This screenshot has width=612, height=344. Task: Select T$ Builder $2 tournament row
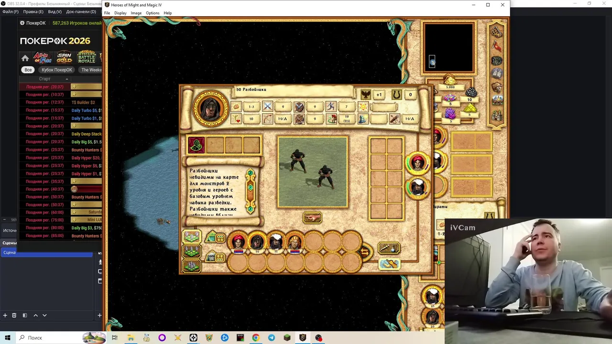pos(60,102)
